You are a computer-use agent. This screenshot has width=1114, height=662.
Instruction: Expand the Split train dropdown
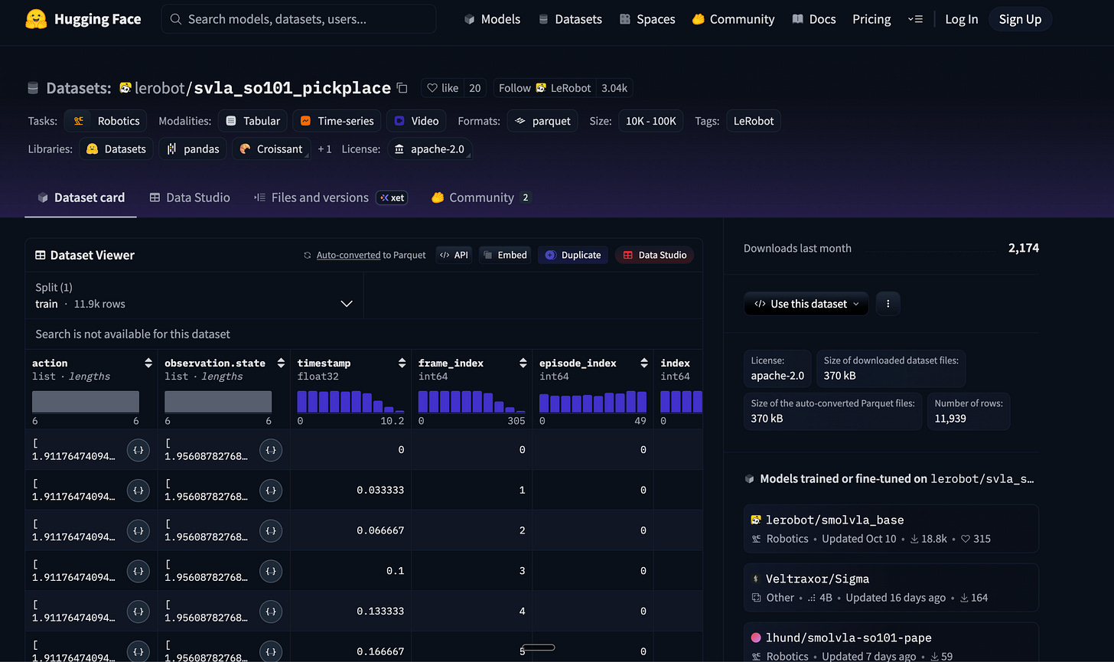pos(194,295)
